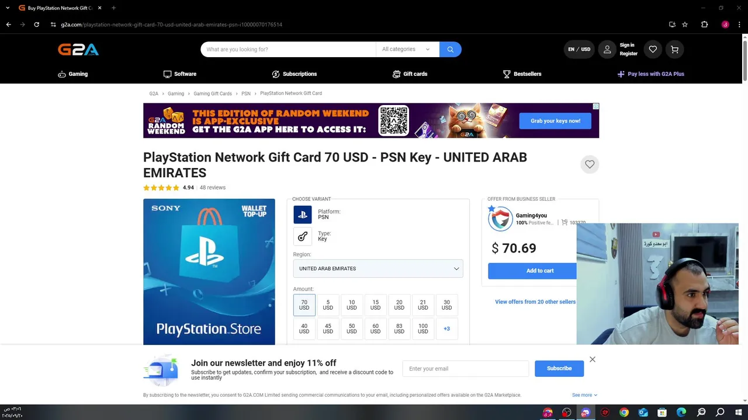Open taskbar search magnifier
The height and width of the screenshot is (420, 748).
[720, 412]
